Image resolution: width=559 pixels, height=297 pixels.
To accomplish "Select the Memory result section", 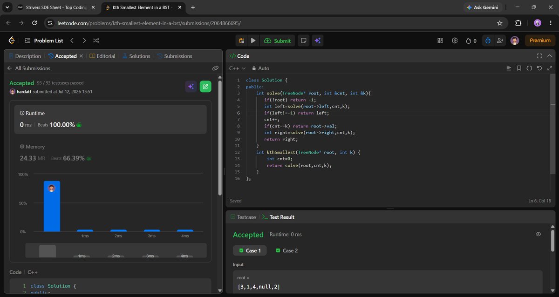I will (x=110, y=153).
